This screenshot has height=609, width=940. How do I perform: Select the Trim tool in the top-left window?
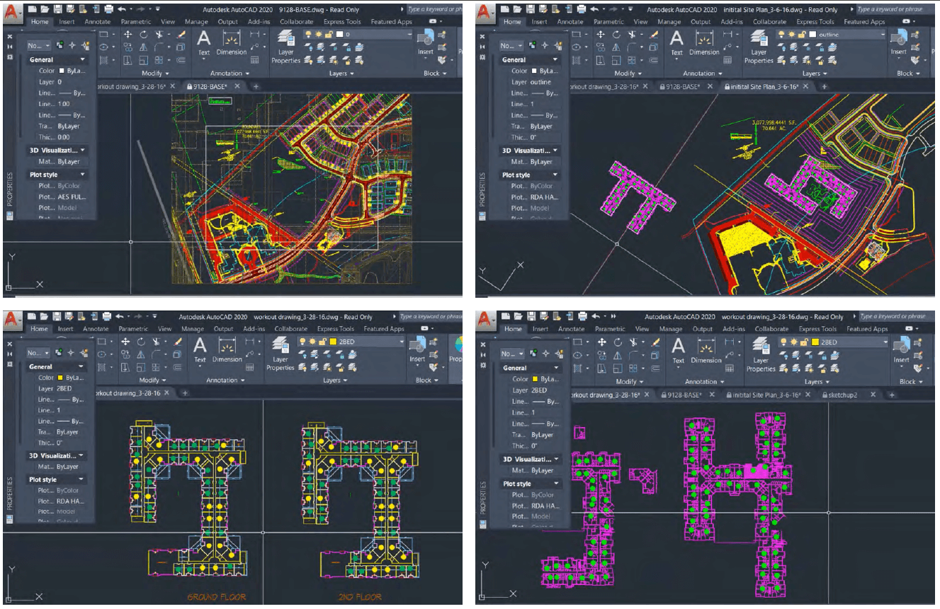tap(159, 34)
